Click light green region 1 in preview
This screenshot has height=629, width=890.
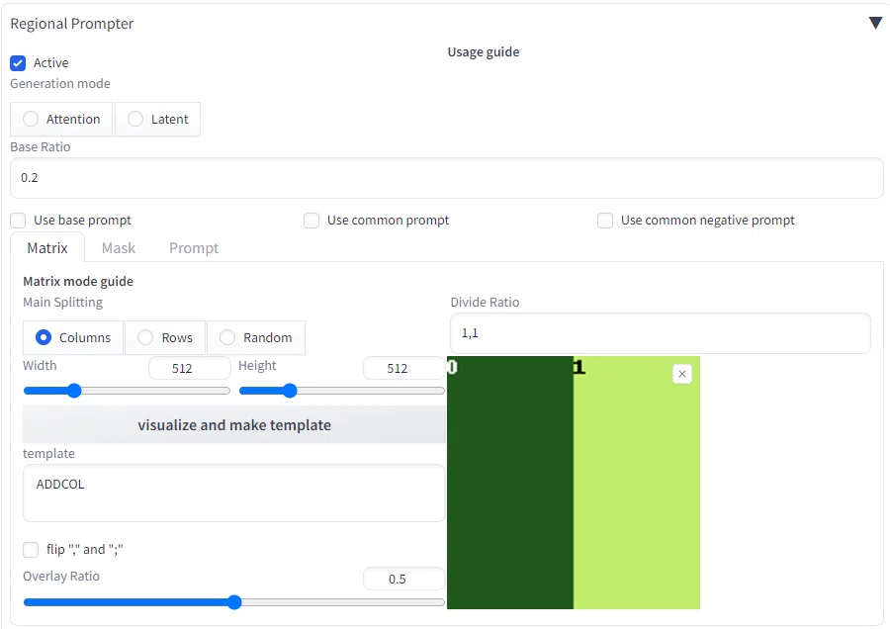(x=636, y=483)
